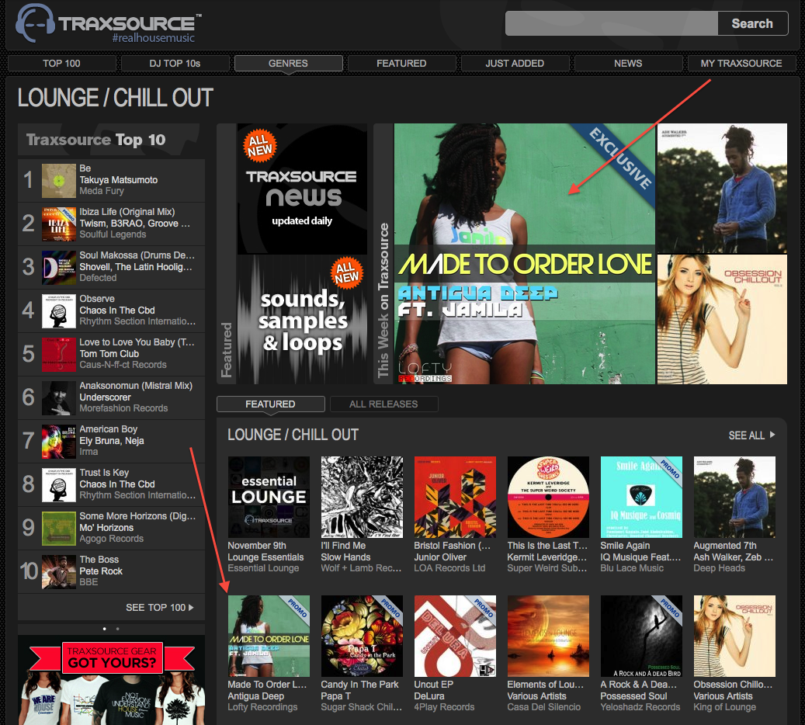Viewport: 805px width, 725px height.
Task: Click Morefashion Records label link
Action: (123, 408)
